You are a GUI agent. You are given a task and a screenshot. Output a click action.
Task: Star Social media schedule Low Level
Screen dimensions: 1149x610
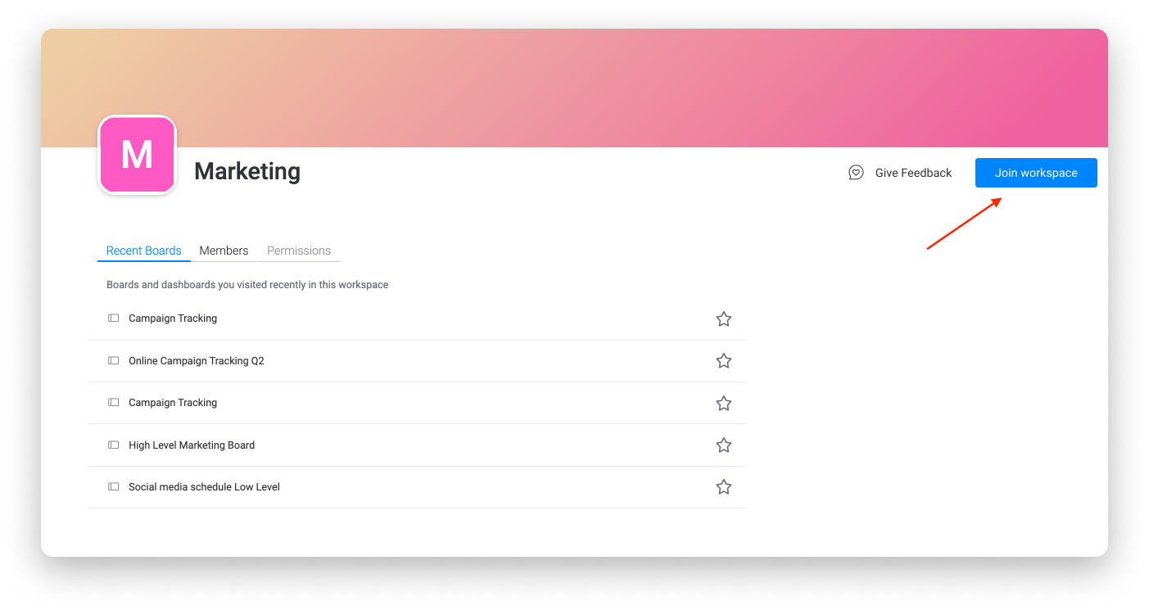[724, 487]
